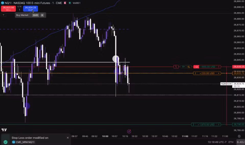
Task: Click the 10:18:49 UTC-7 timezone clock
Action: point(217,142)
